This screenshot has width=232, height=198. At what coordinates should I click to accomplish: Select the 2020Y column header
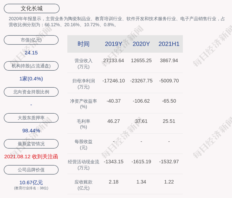(141, 44)
